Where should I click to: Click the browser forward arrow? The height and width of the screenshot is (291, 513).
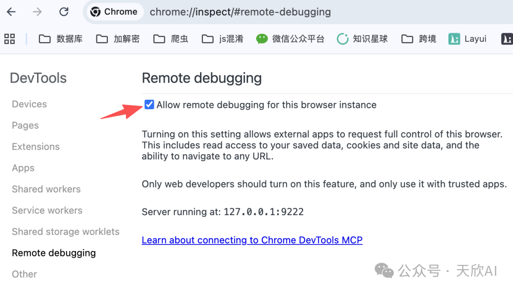click(x=37, y=12)
